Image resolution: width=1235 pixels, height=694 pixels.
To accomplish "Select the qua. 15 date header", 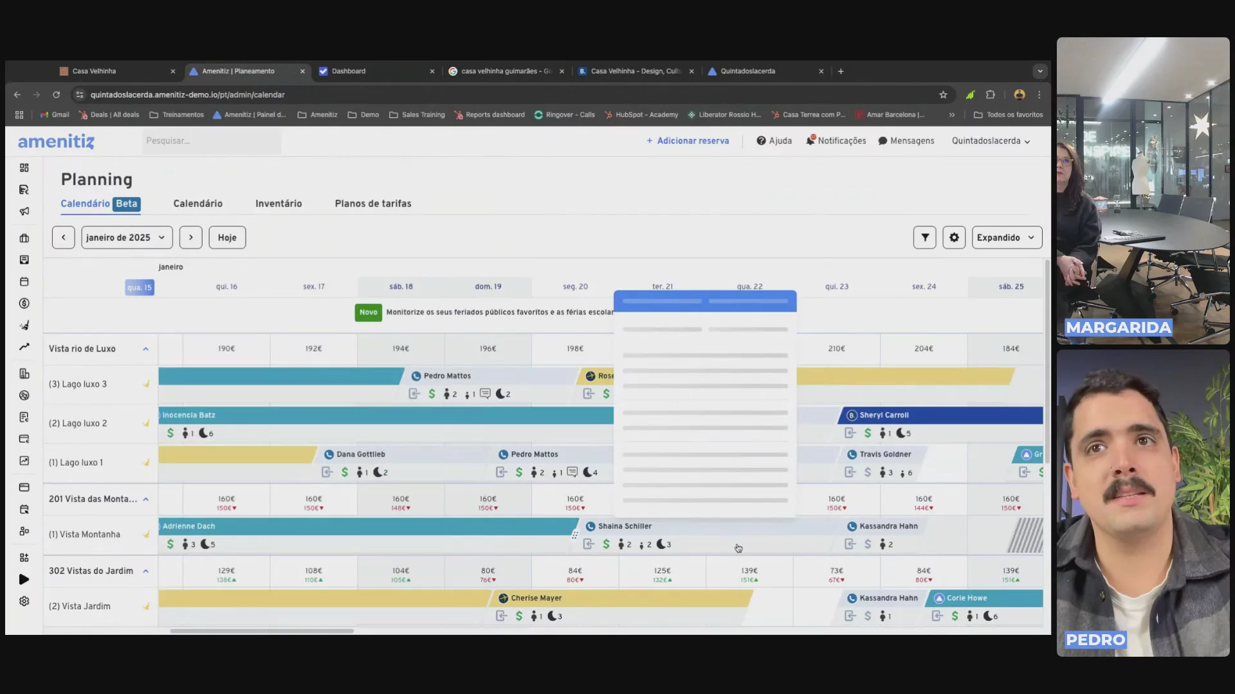I will 140,287.
